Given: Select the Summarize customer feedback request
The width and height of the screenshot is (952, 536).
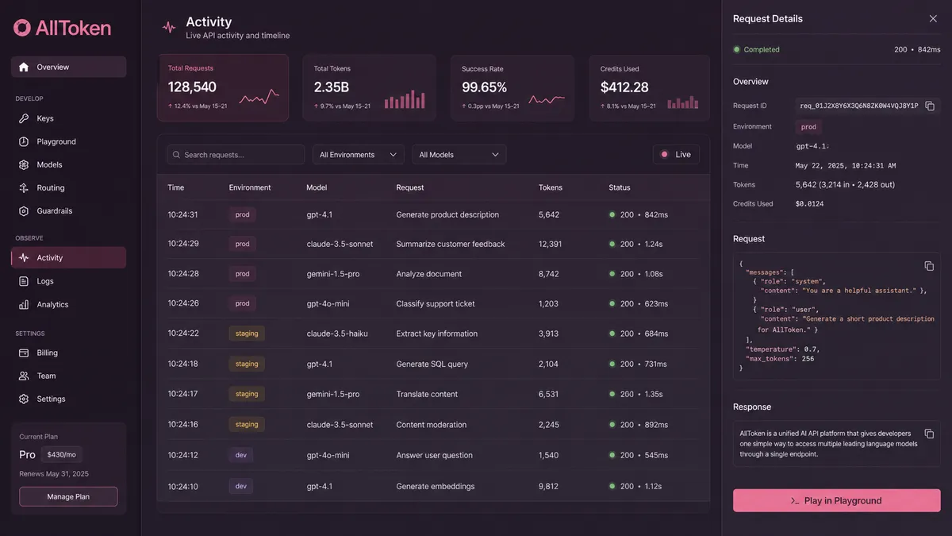Looking at the screenshot, I should coord(433,244).
